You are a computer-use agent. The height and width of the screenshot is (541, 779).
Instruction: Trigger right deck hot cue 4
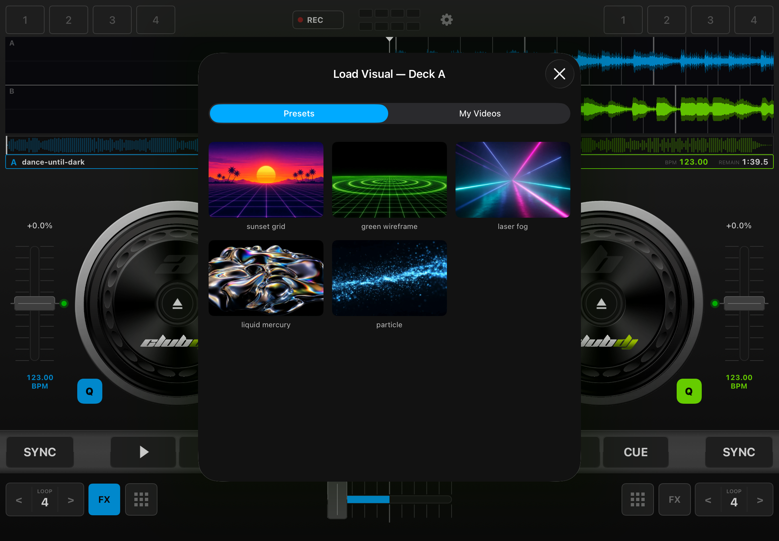(754, 20)
